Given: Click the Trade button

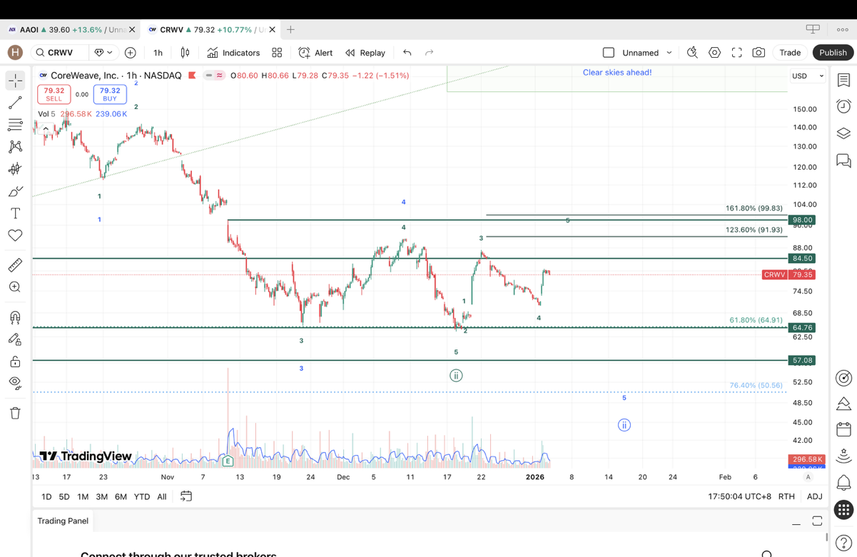Looking at the screenshot, I should click(x=789, y=53).
